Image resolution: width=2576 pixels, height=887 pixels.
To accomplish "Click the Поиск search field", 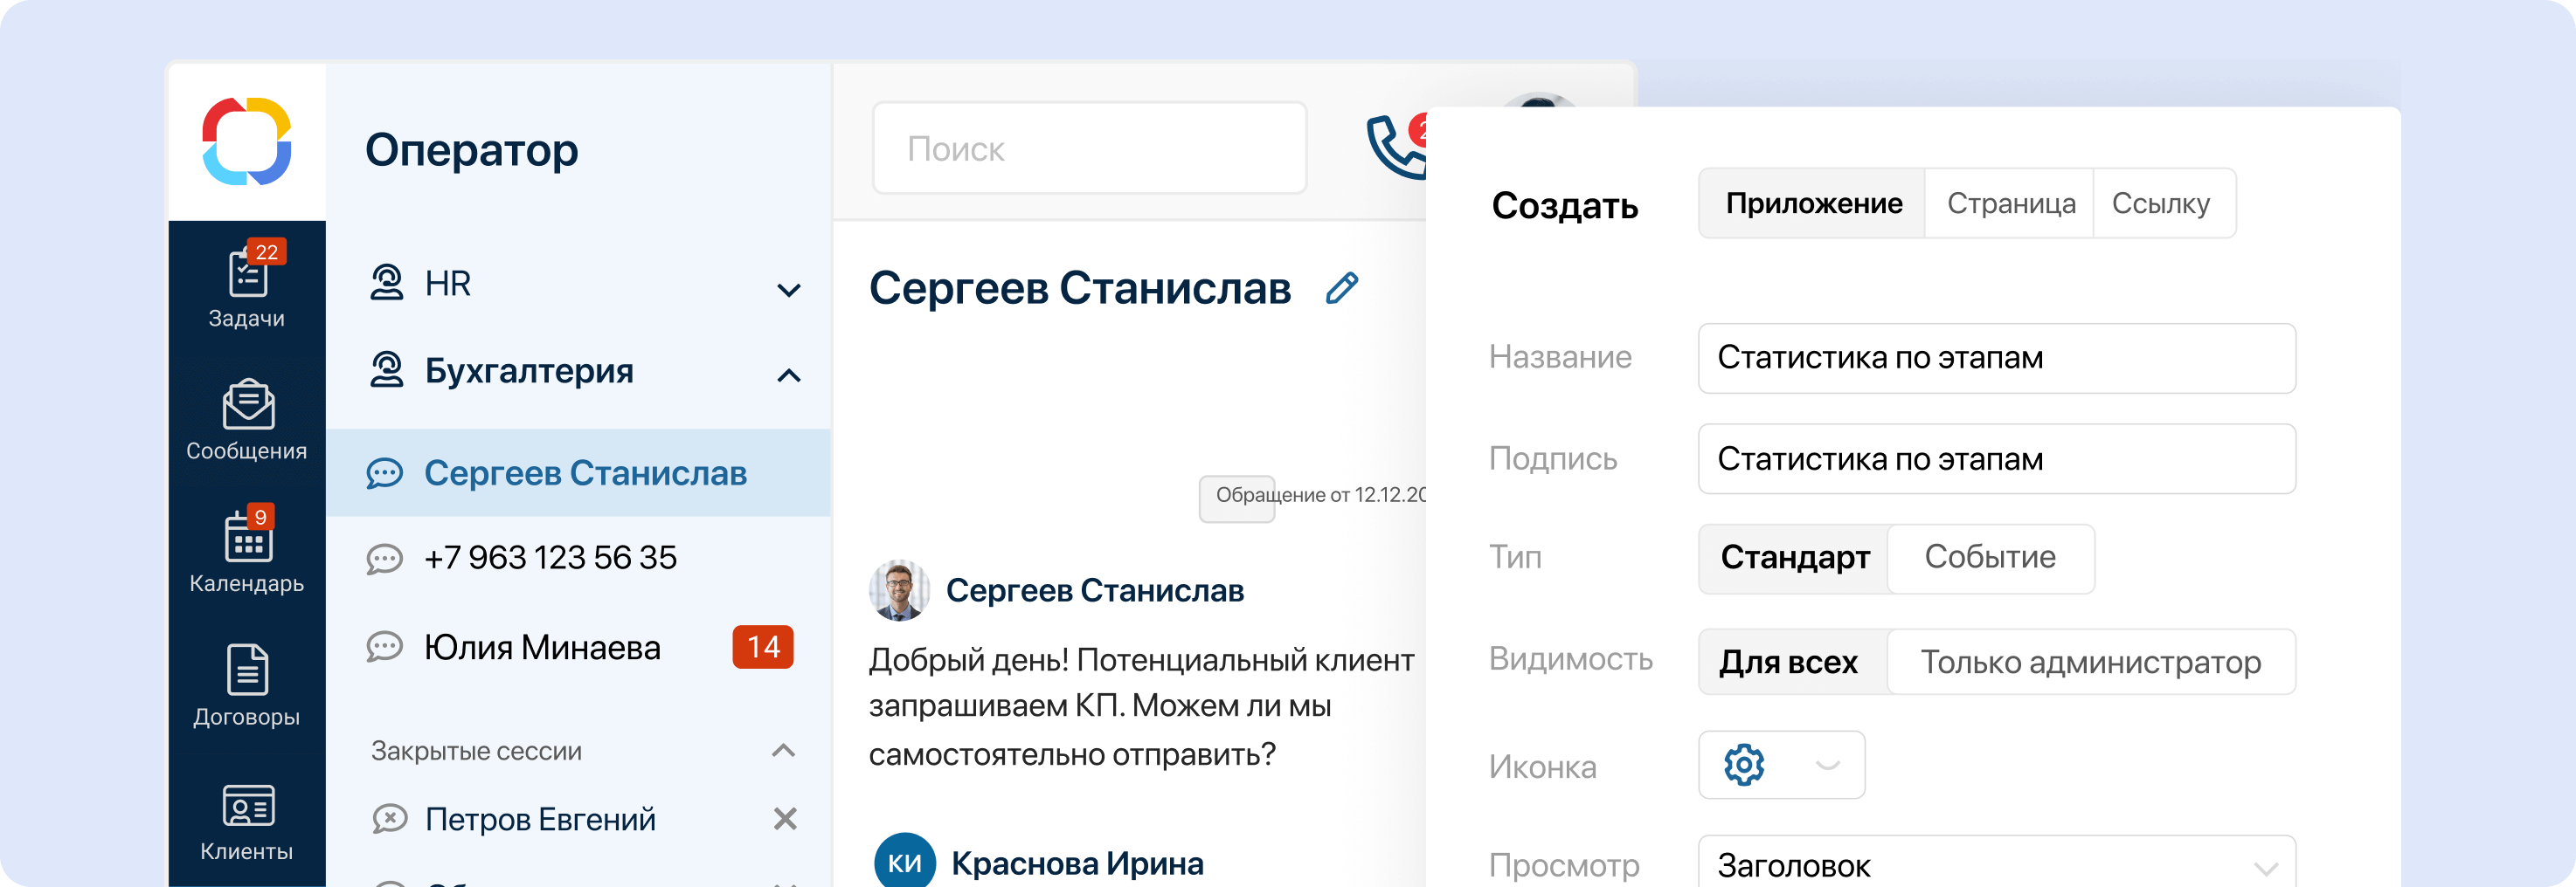I will click(x=1089, y=148).
